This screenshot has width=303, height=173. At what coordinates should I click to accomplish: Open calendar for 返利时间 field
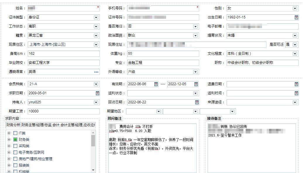296,93
